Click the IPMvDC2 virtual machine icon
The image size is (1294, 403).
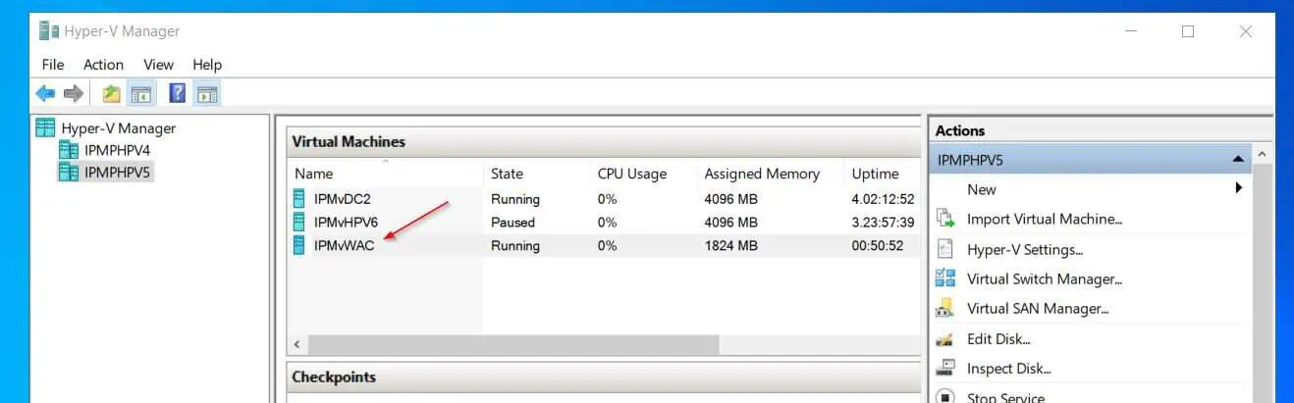299,199
